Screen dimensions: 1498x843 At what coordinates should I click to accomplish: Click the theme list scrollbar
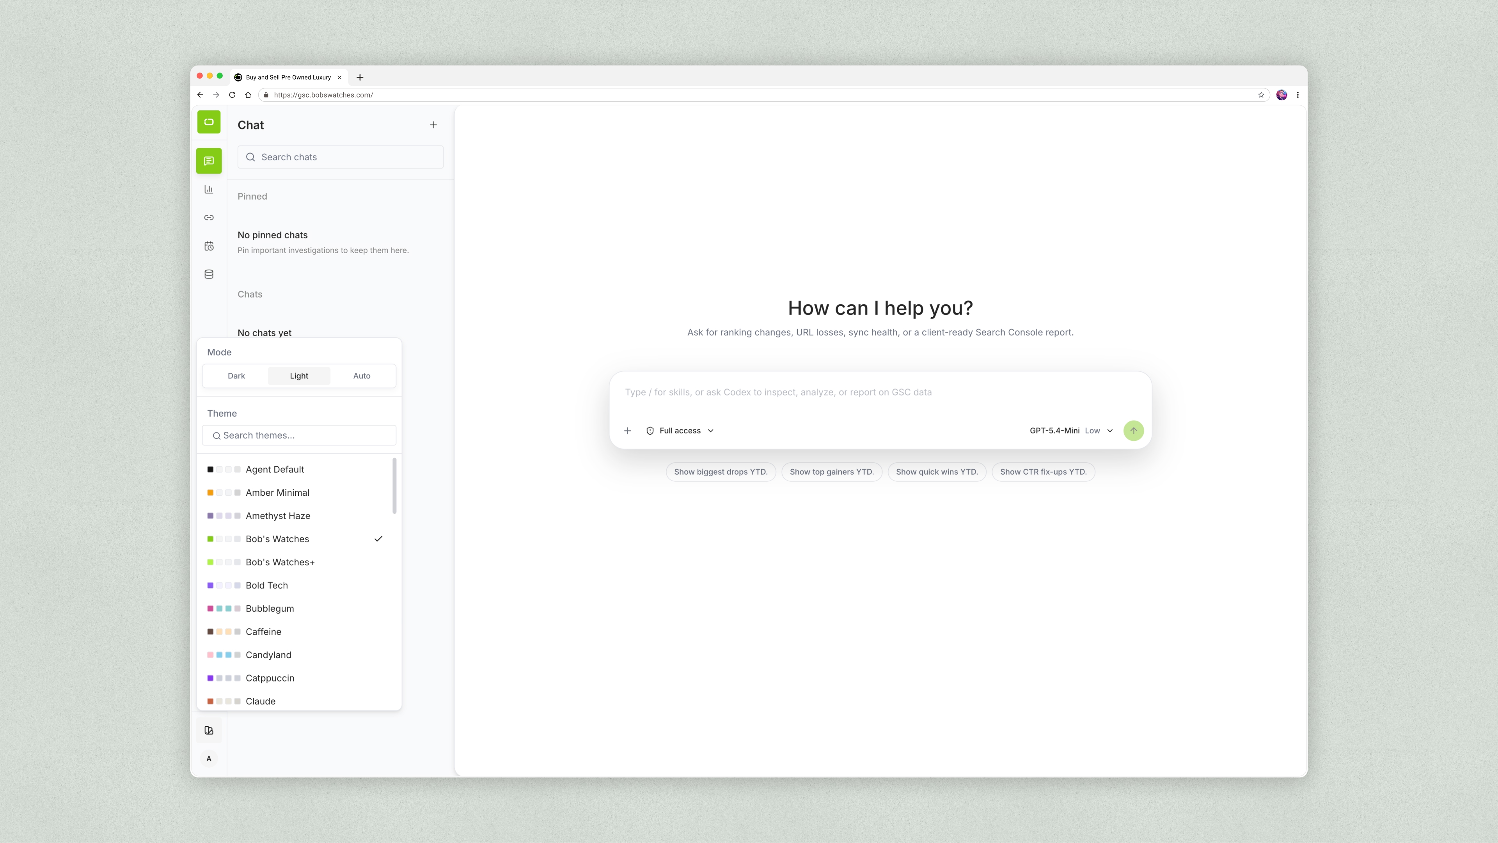[x=394, y=486]
